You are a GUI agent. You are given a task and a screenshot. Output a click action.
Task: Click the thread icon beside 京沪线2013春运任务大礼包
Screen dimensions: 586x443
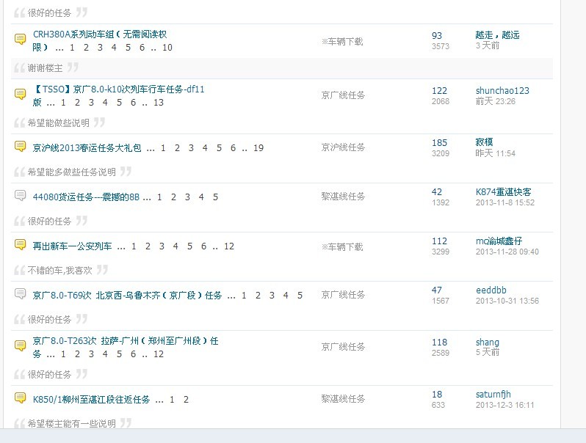[x=21, y=147]
